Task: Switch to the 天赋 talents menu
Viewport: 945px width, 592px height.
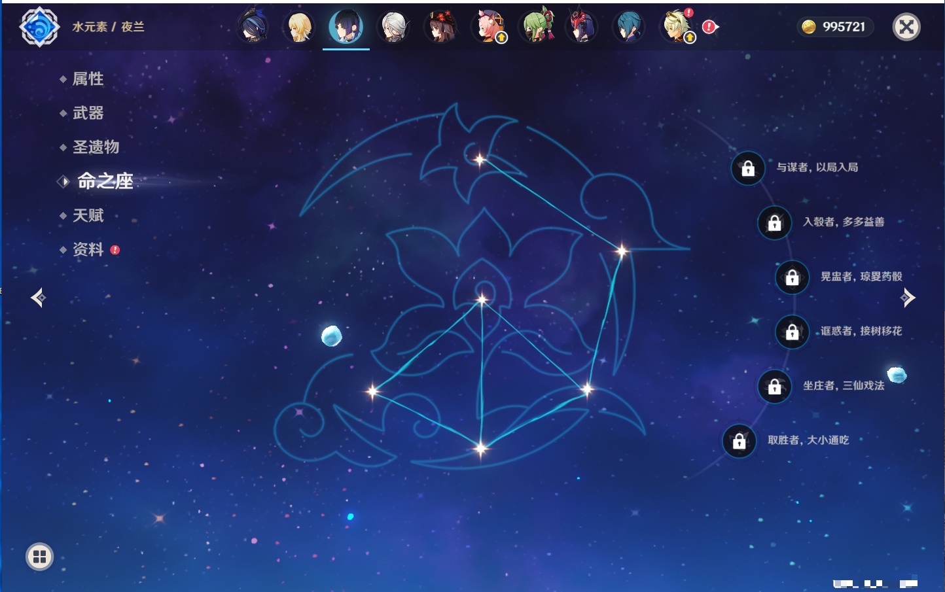Action: click(88, 215)
